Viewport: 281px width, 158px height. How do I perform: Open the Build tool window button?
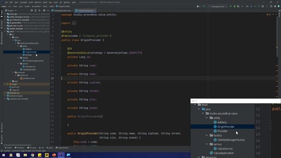pyautogui.click(x=50, y=148)
